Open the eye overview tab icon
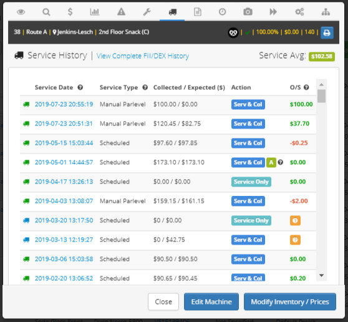 [x=21, y=12]
